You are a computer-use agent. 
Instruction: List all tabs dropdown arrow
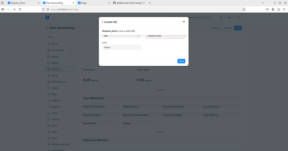(x=263, y=3)
